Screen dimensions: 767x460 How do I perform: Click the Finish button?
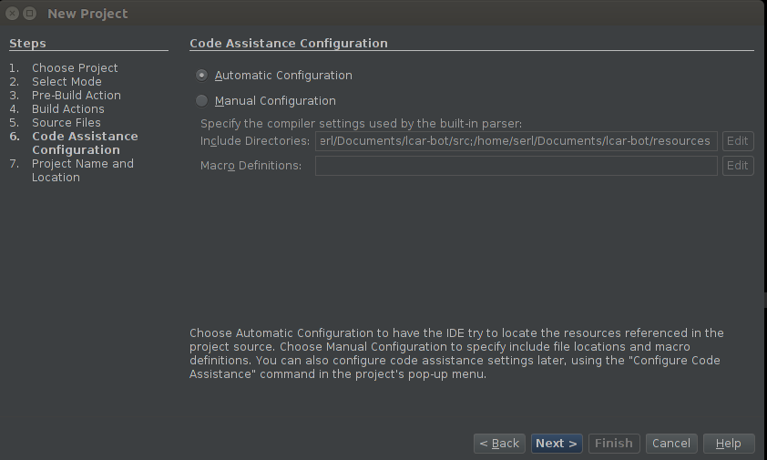(x=614, y=444)
